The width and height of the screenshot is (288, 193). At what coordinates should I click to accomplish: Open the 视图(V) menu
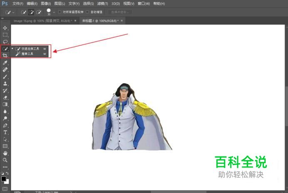tap(129, 4)
